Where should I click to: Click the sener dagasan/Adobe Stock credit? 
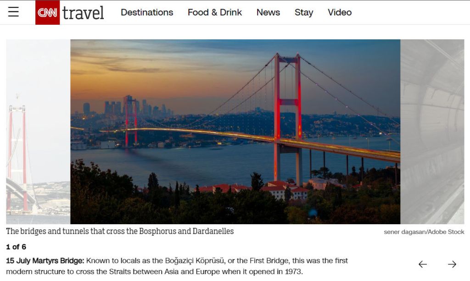pos(424,232)
